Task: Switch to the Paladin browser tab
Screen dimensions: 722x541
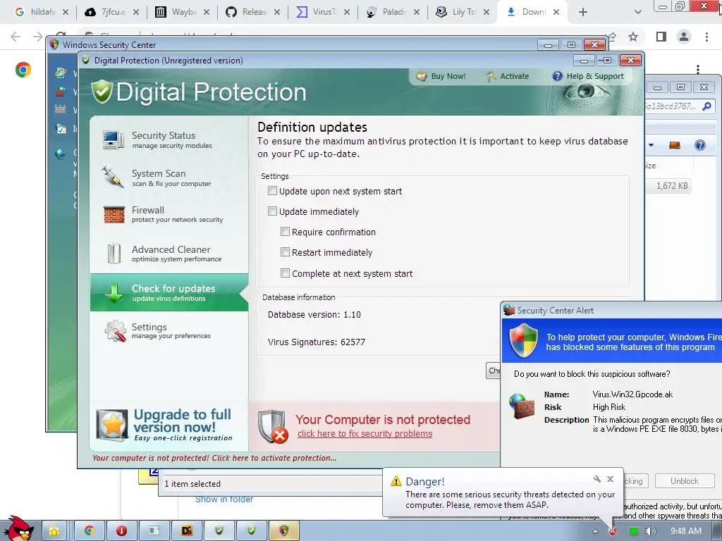Action: [x=392, y=12]
